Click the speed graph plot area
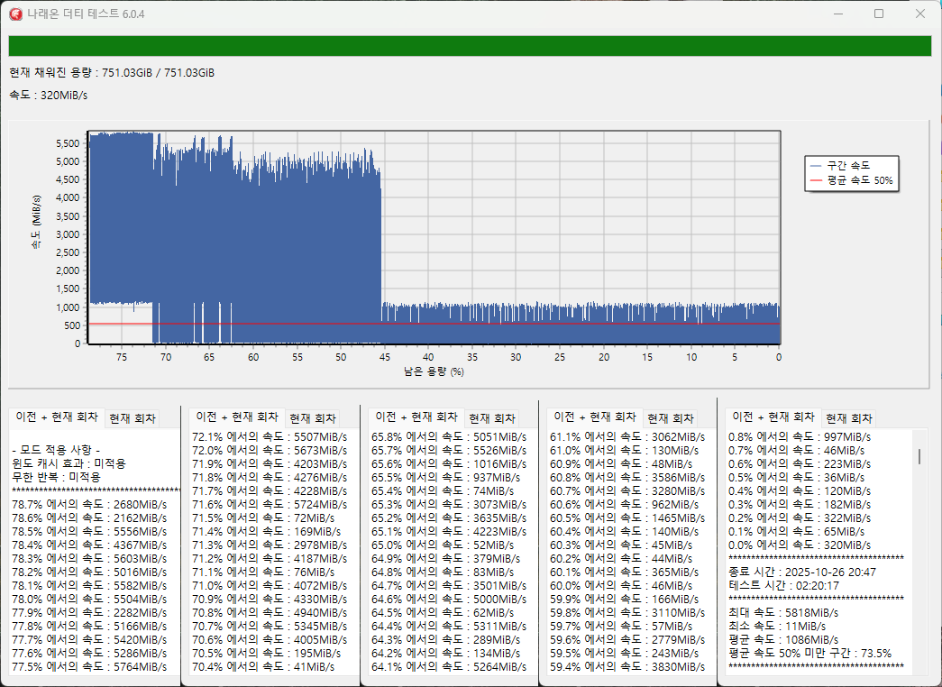The width and height of the screenshot is (942, 687). click(x=433, y=237)
